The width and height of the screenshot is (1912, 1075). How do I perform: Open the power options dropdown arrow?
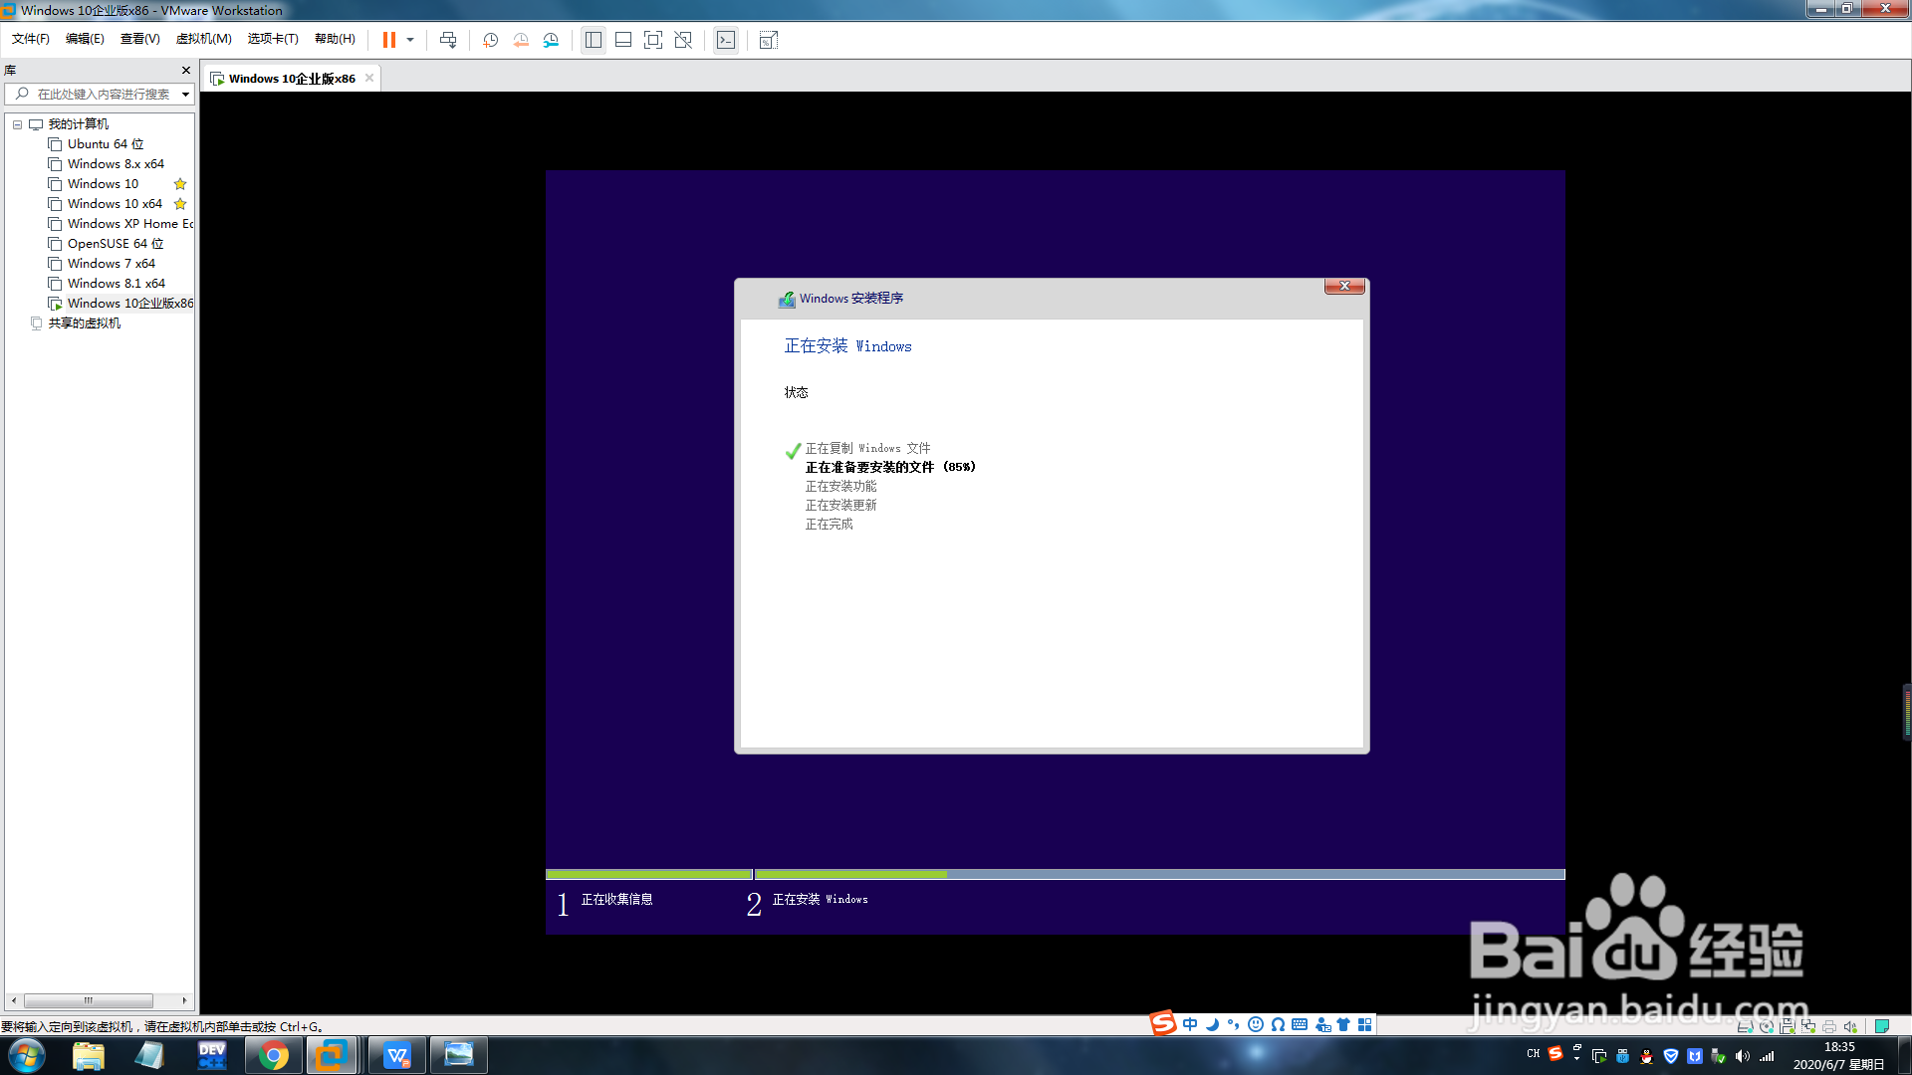click(x=410, y=40)
